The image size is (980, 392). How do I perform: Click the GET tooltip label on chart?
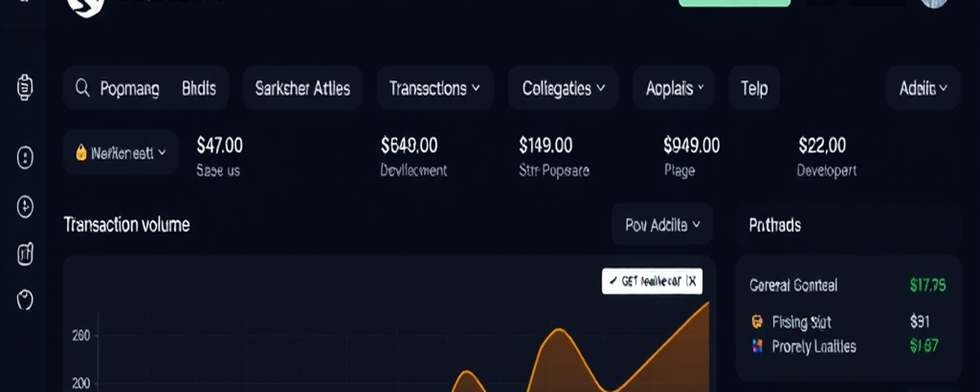[652, 281]
